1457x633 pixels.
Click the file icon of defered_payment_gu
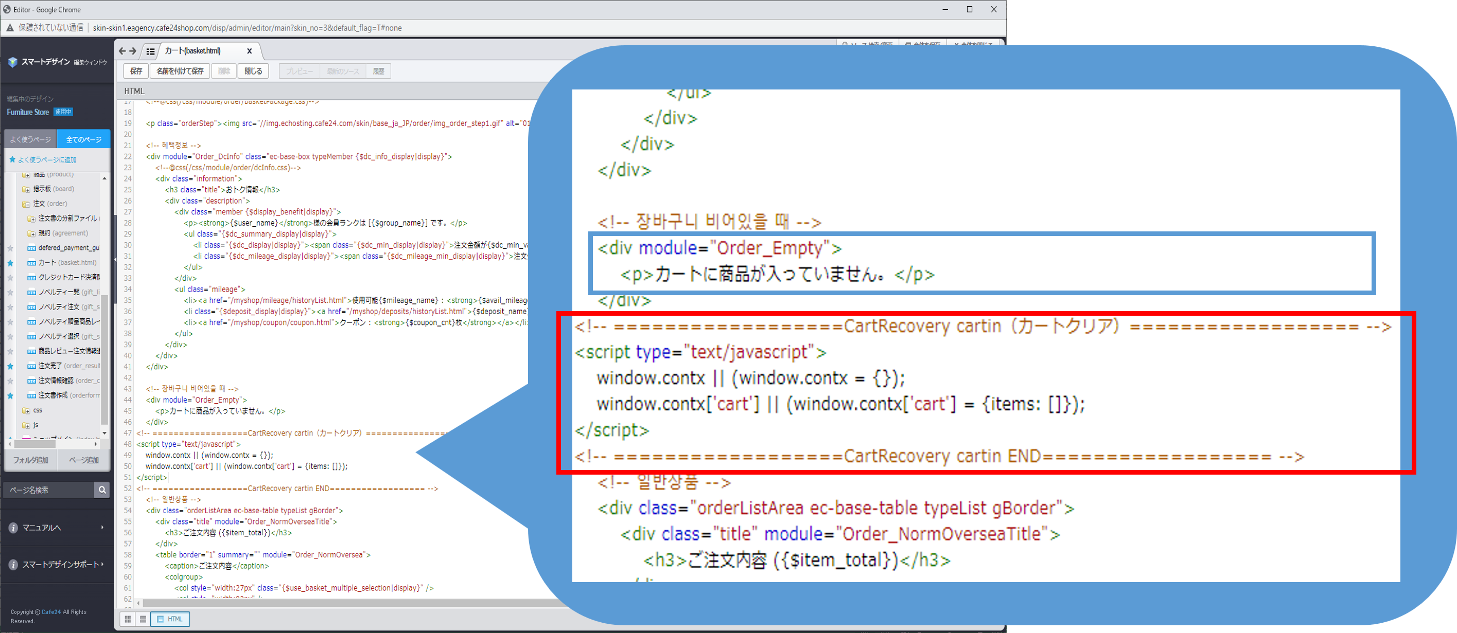pyautogui.click(x=32, y=248)
